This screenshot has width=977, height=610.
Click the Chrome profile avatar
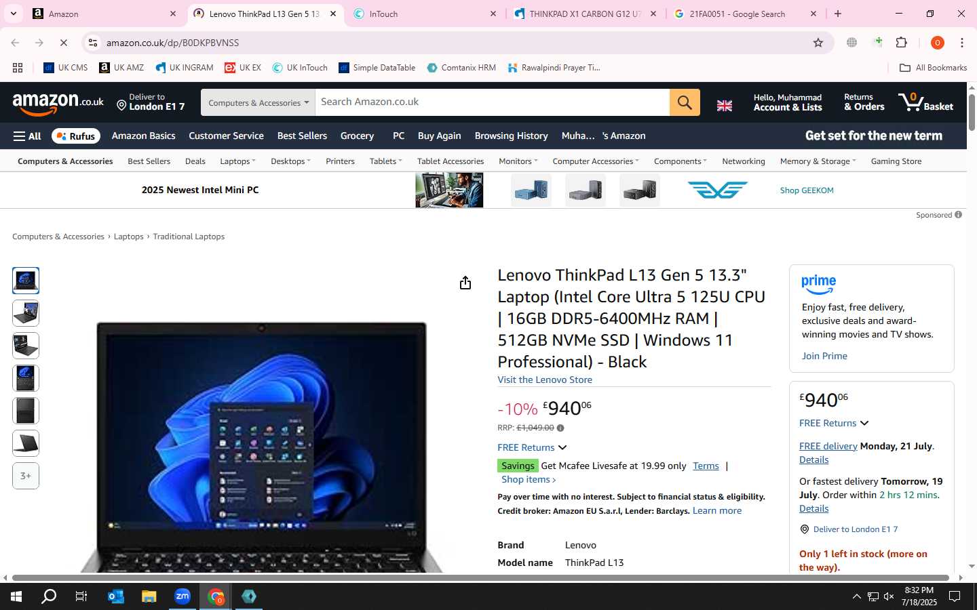click(938, 43)
